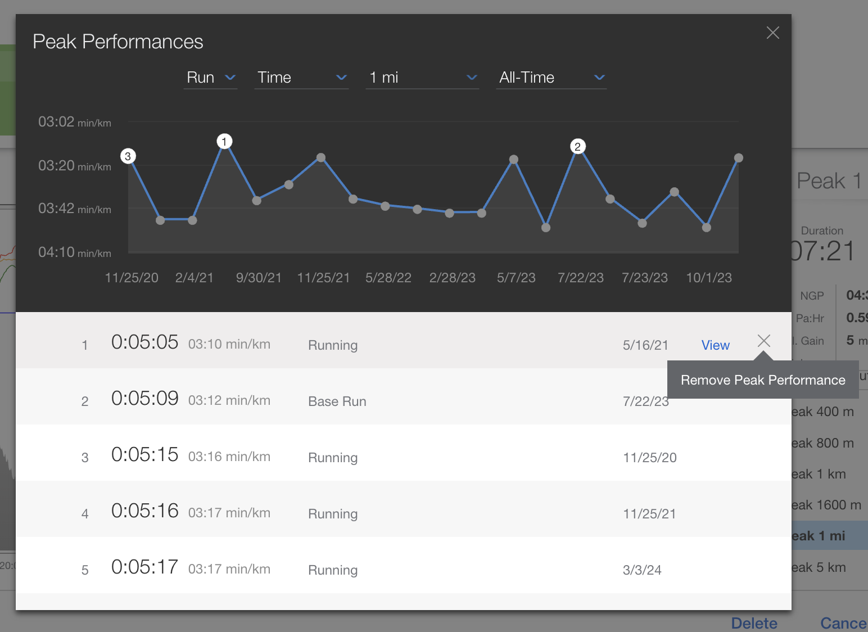Select Peak 800 m in background panel

click(x=823, y=443)
